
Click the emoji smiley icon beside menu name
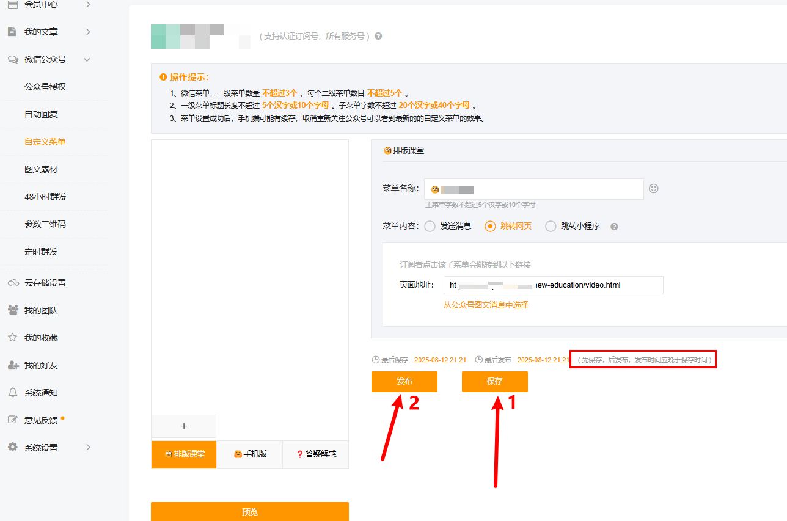(x=654, y=189)
